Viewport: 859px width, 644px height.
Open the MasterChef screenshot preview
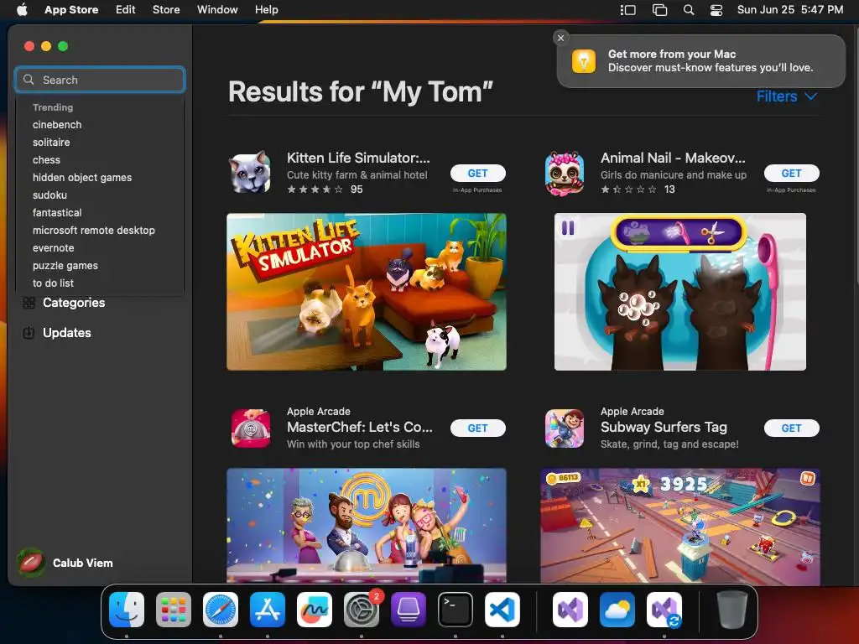pyautogui.click(x=367, y=526)
